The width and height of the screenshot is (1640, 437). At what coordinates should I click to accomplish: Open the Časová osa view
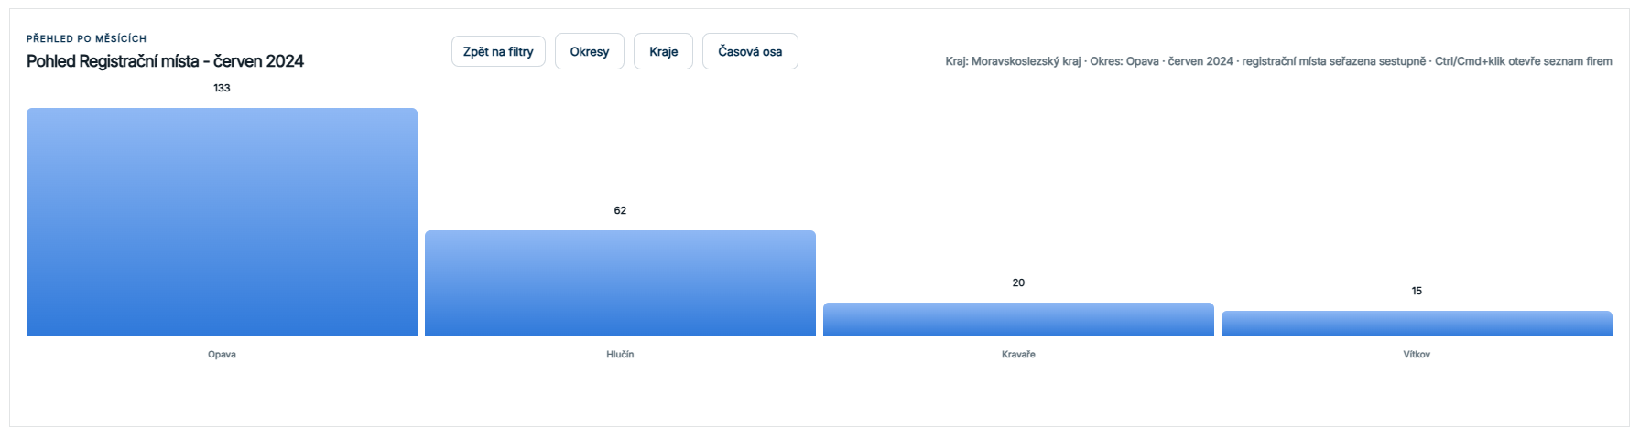pyautogui.click(x=750, y=51)
